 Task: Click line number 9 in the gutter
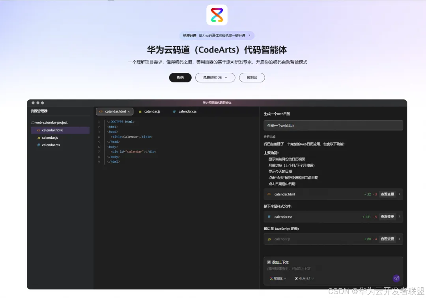click(x=99, y=162)
